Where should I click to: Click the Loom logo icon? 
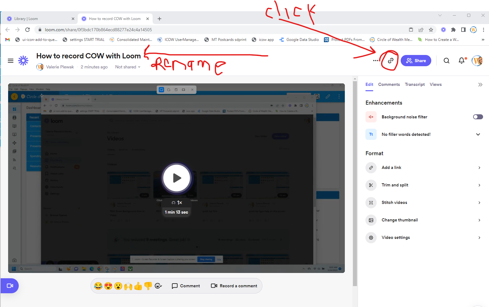tap(23, 61)
